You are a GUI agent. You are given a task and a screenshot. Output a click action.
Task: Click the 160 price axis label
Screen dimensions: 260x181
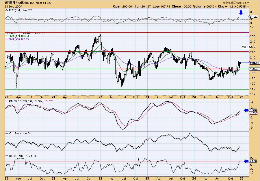252,84
